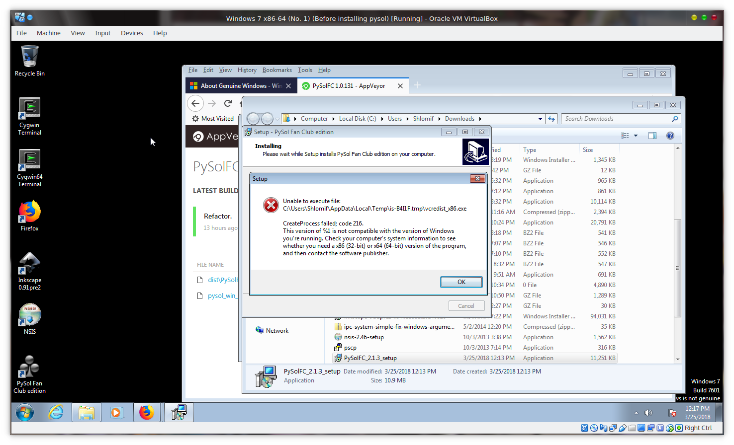The height and width of the screenshot is (445, 734).
Task: Open the VirtualBox Input menu
Action: point(102,33)
